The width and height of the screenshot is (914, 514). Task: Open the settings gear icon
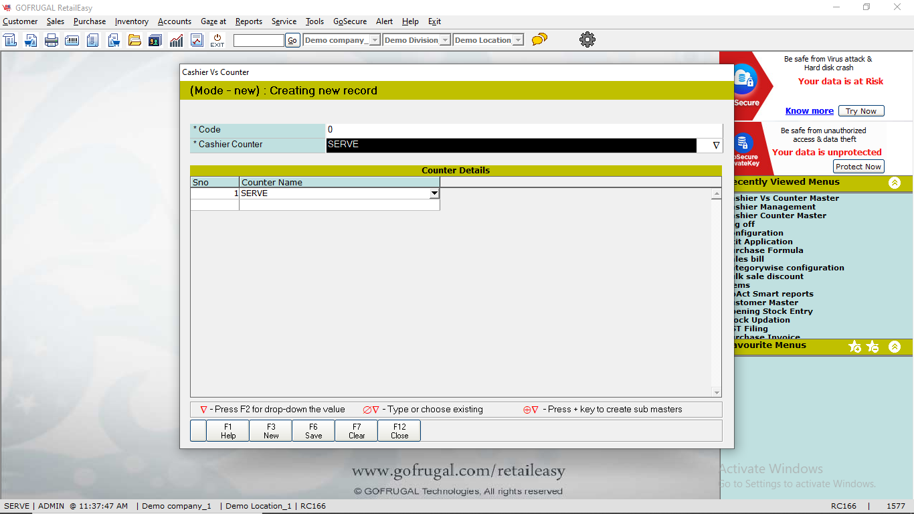(587, 39)
